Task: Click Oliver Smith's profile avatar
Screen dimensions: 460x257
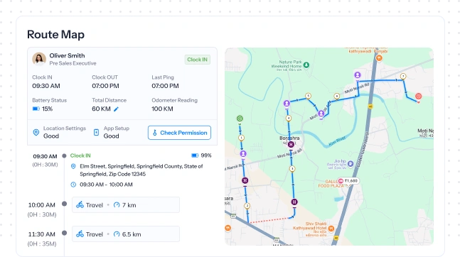Action: pos(39,59)
